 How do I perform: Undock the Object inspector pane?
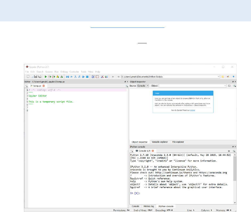pyautogui.click(x=233, y=82)
